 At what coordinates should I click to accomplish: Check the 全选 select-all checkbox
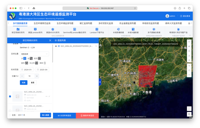click(x=10, y=115)
